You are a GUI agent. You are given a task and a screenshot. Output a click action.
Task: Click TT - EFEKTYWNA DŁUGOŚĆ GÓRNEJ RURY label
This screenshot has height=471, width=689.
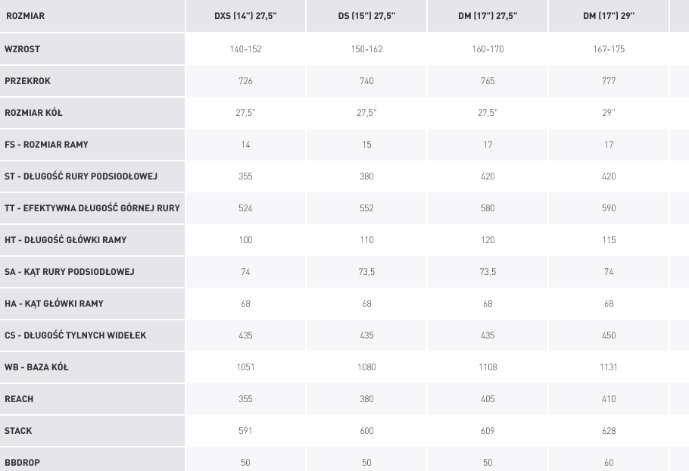pyautogui.click(x=92, y=207)
